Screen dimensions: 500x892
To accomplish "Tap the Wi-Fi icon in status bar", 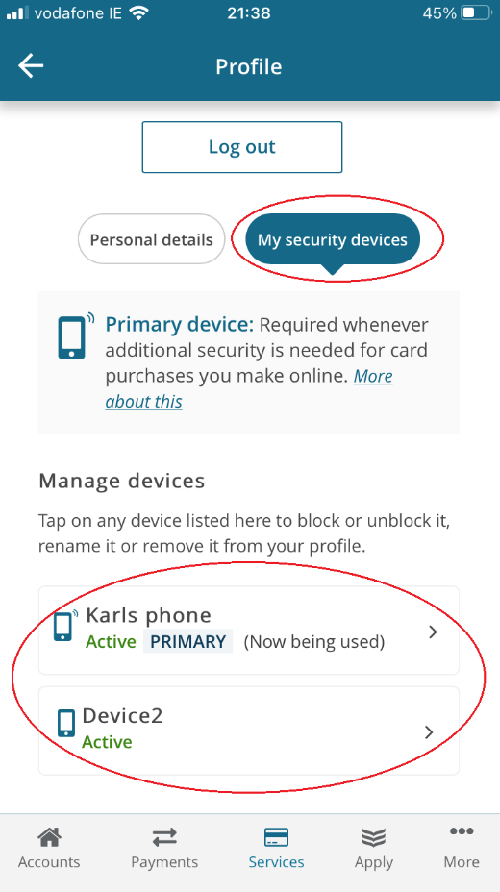I will click(138, 13).
